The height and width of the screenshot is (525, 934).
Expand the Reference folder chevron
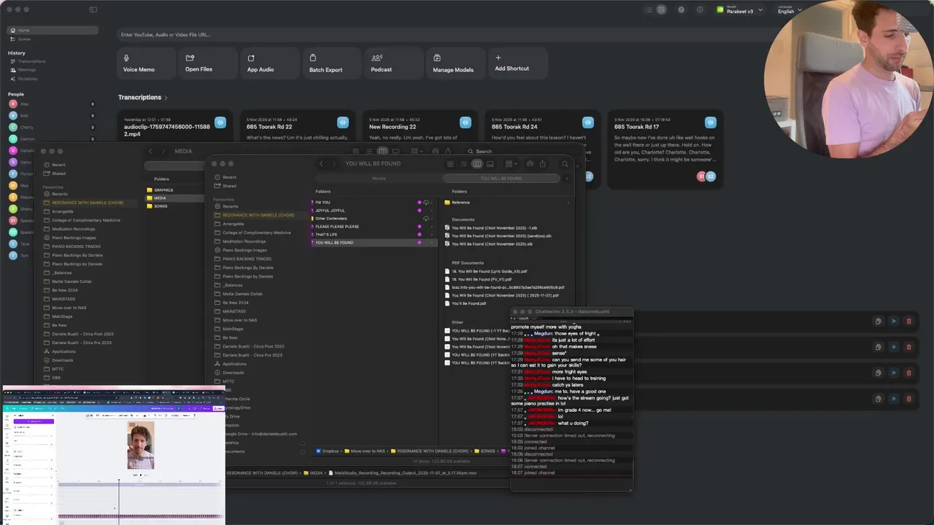point(568,203)
